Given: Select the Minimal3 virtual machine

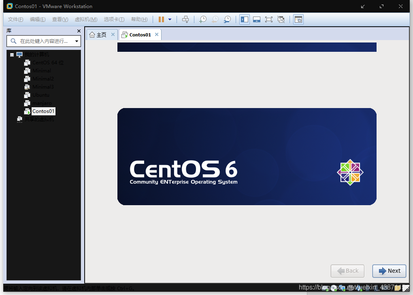Looking at the screenshot, I should click(43, 87).
